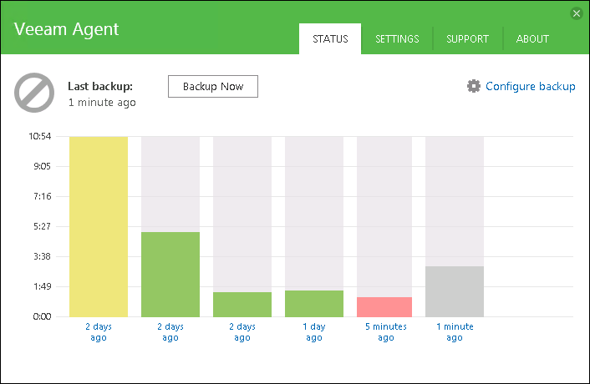Open the 1 minute ago session link
This screenshot has height=384, width=590.
coord(455,332)
